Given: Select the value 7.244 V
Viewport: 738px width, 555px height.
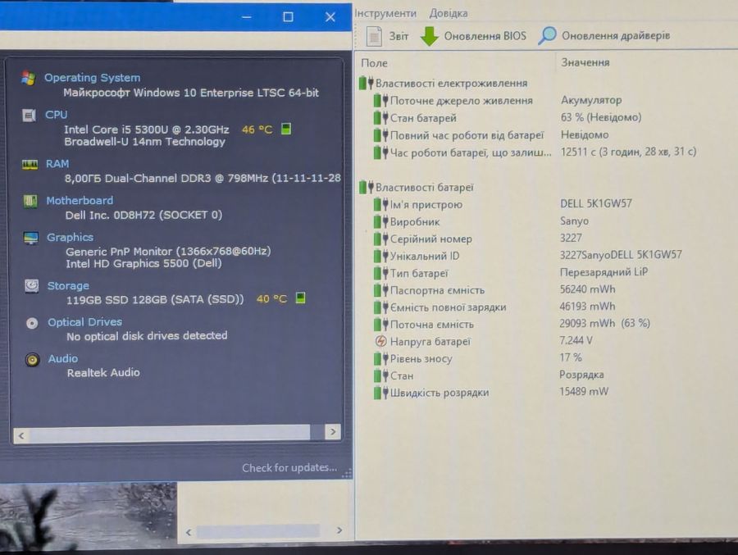Looking at the screenshot, I should (576, 340).
